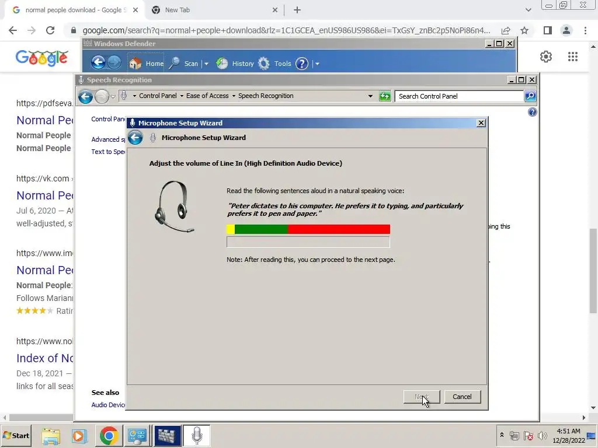Open Windows Start menu

tap(16, 435)
